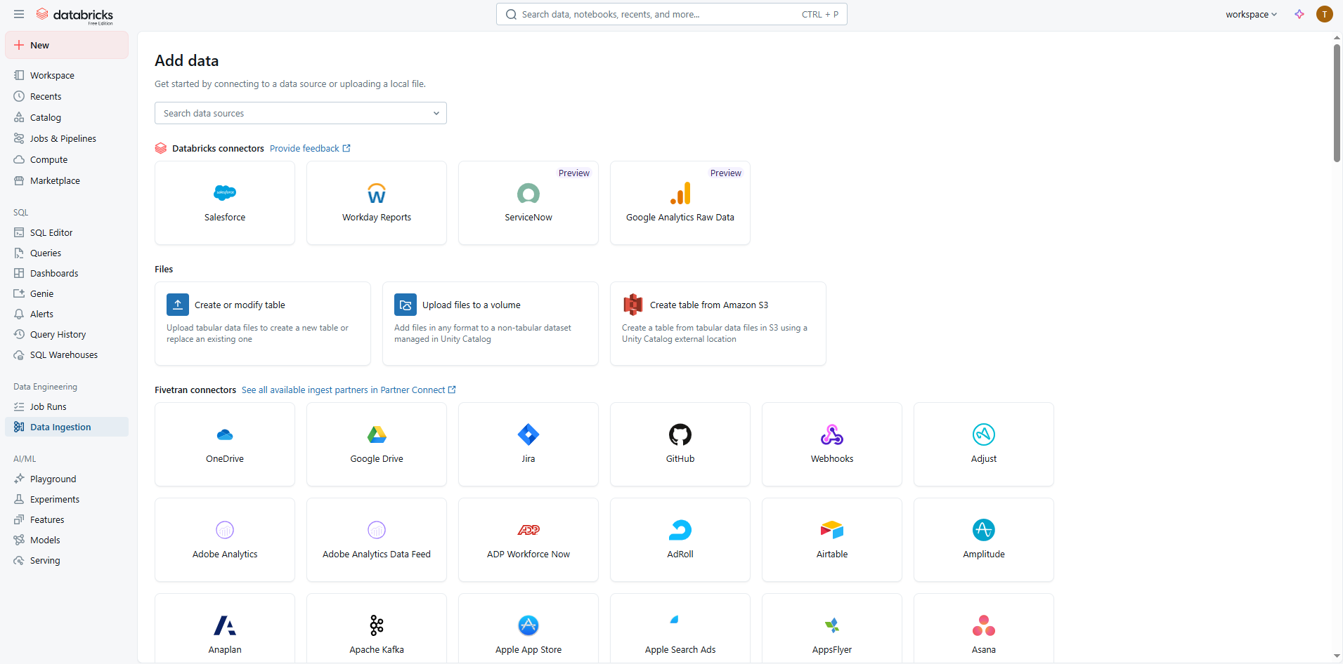Screen dimensions: 1343x664
Task: Choose the Asana connector
Action: 984,629
